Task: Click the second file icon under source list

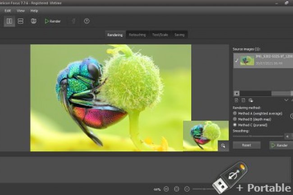Action: point(243,100)
